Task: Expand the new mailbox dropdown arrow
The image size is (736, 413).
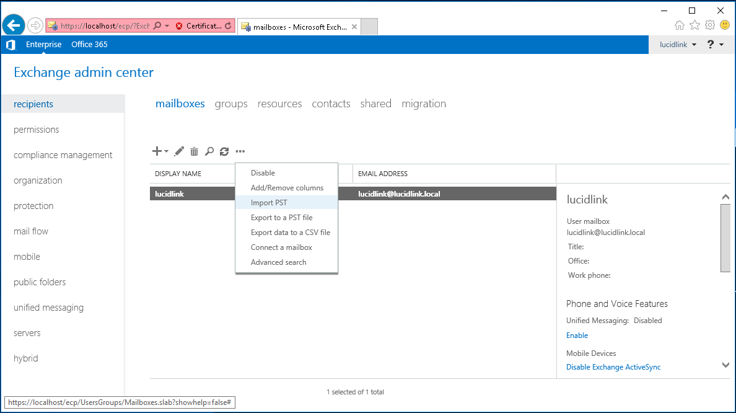Action: [x=166, y=151]
